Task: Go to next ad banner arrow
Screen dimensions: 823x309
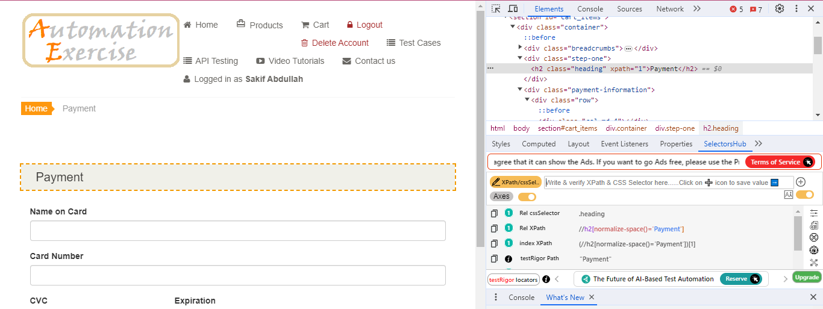Action: pyautogui.click(x=785, y=279)
